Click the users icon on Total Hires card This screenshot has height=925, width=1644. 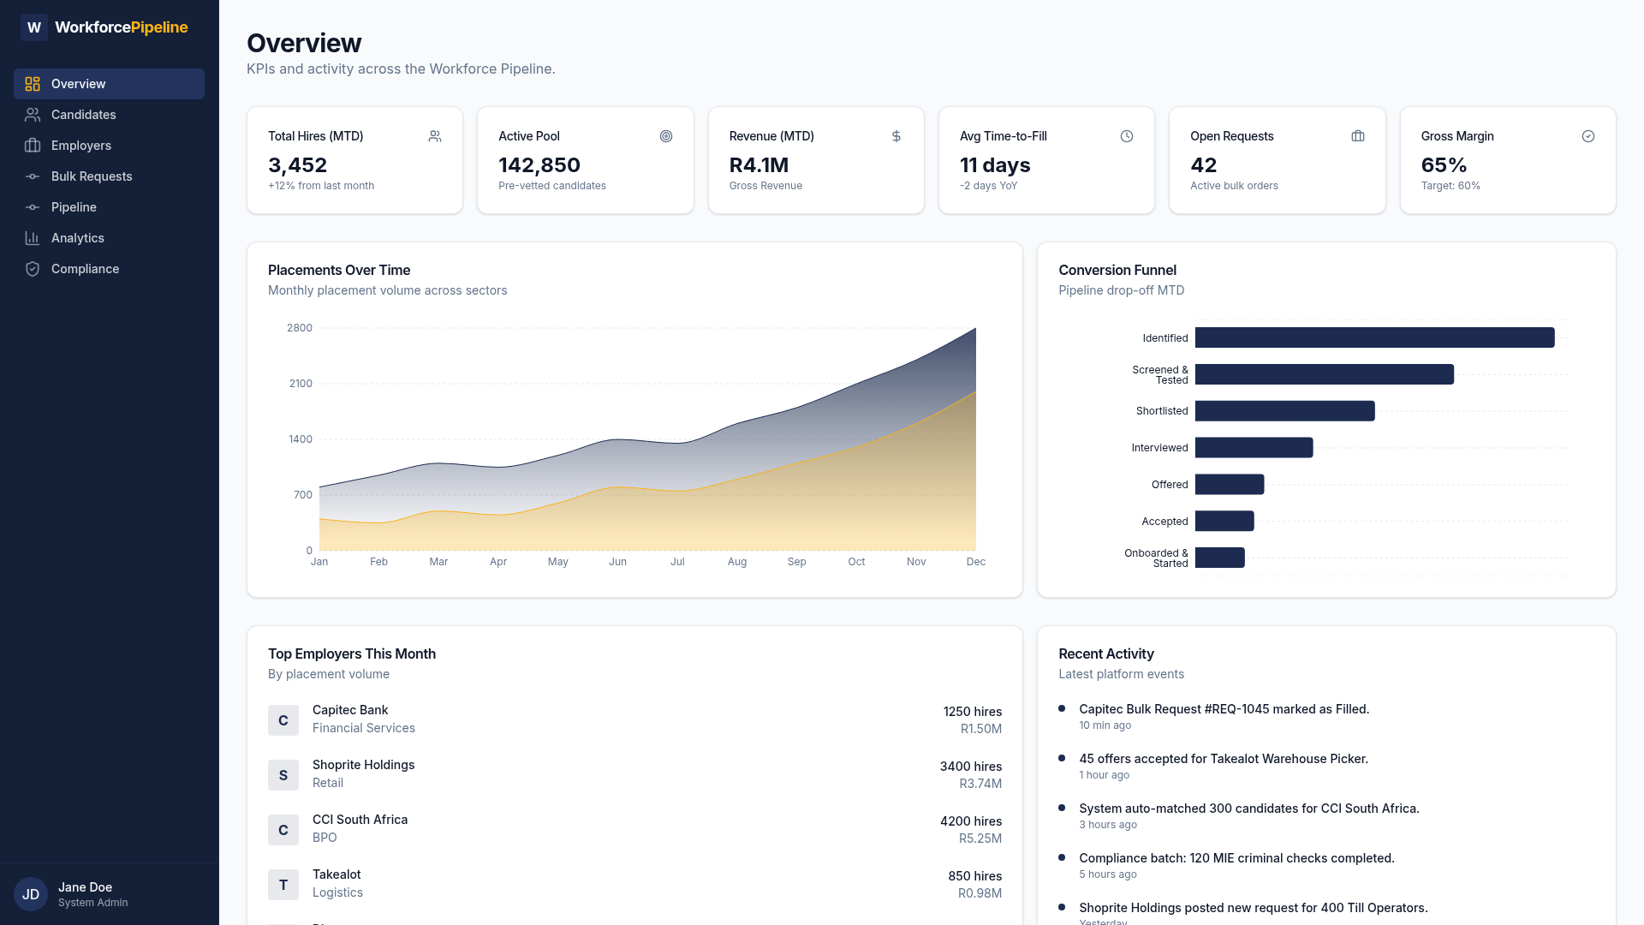coord(435,136)
